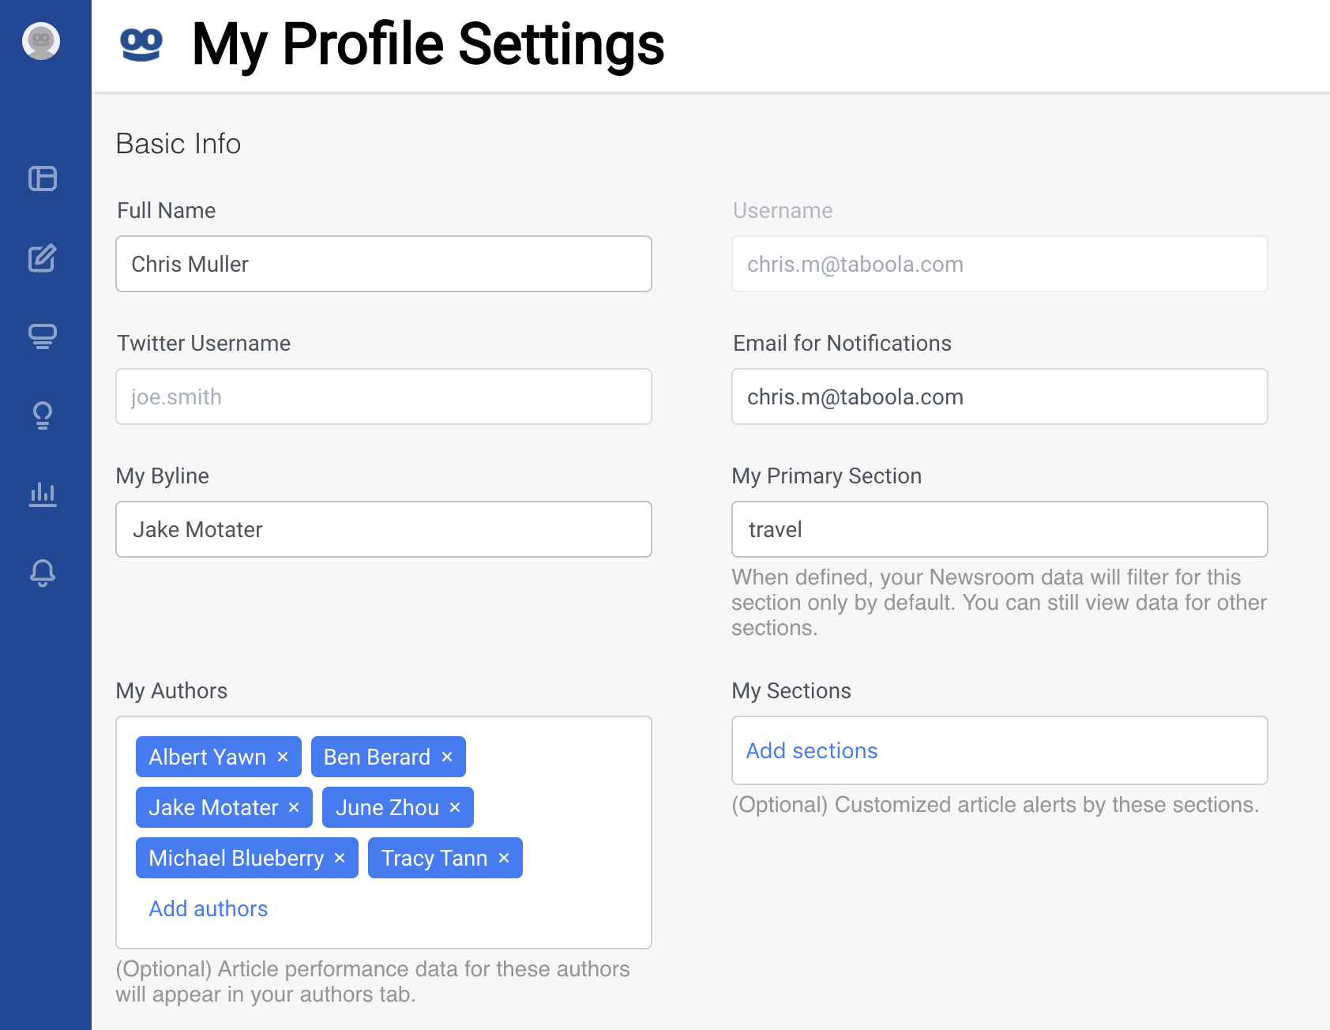Click the Add authors link
Image resolution: width=1330 pixels, height=1030 pixels.
[208, 908]
